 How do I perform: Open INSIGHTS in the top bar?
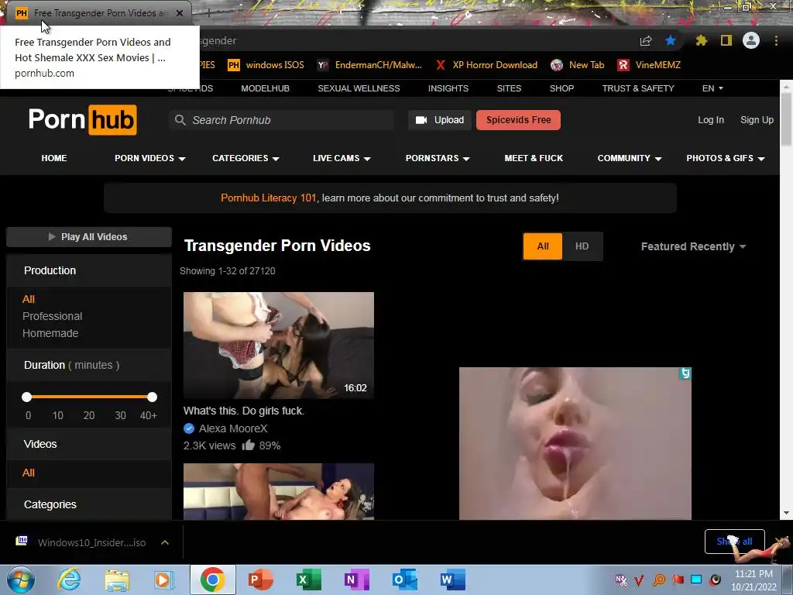(448, 88)
